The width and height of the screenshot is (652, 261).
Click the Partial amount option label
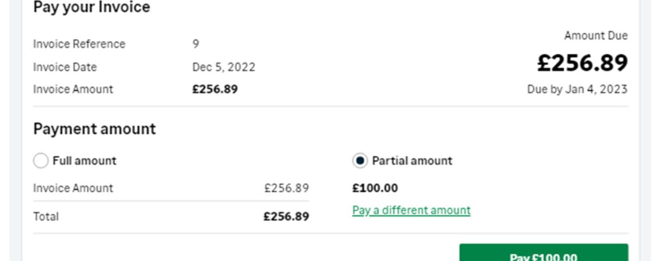(x=412, y=161)
